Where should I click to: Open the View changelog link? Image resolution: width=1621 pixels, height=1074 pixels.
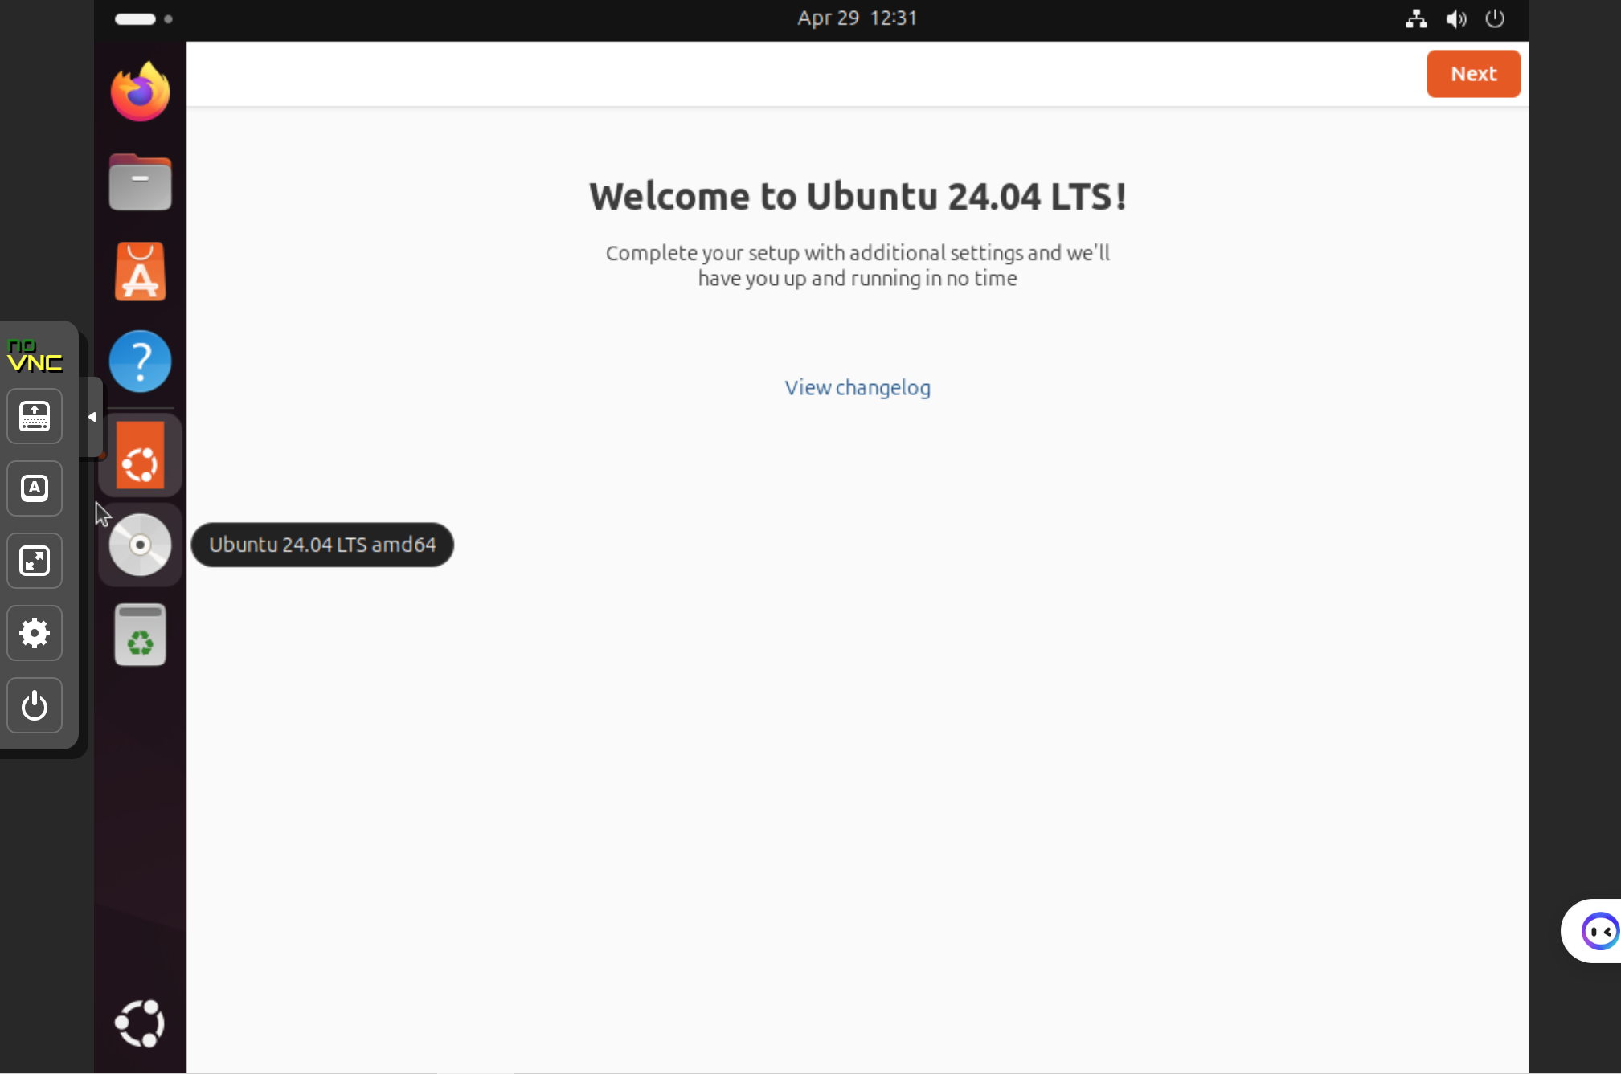(858, 387)
